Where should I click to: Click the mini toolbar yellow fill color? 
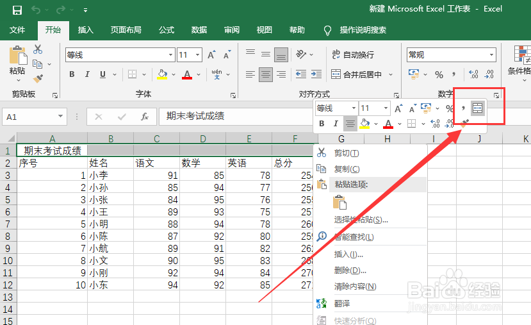coord(364,124)
